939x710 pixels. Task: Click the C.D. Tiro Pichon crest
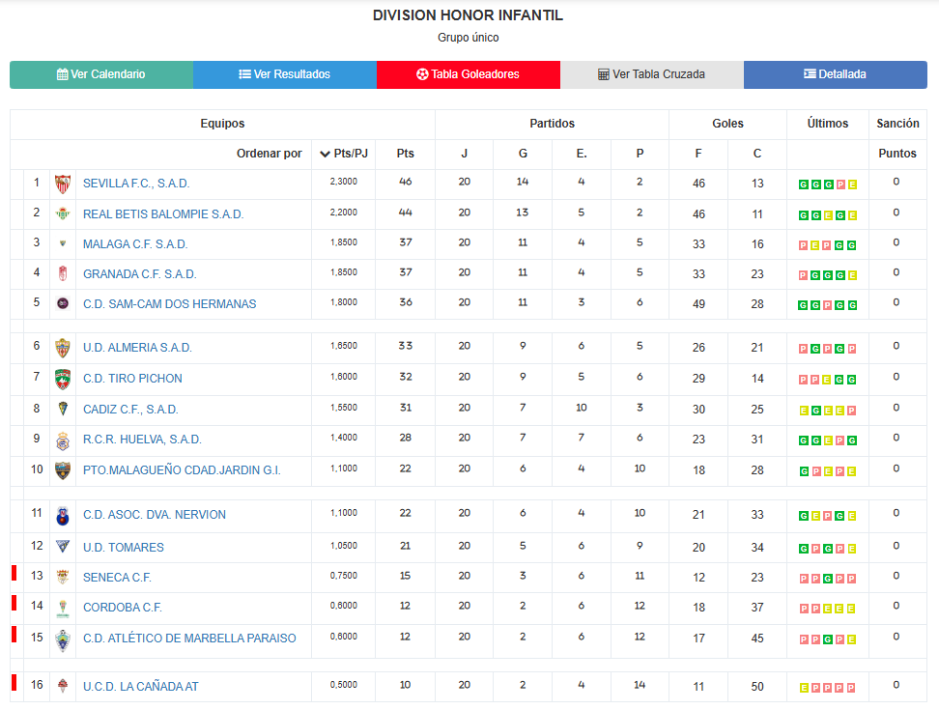62,379
